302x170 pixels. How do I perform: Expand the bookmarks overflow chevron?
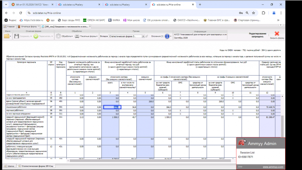278,20
